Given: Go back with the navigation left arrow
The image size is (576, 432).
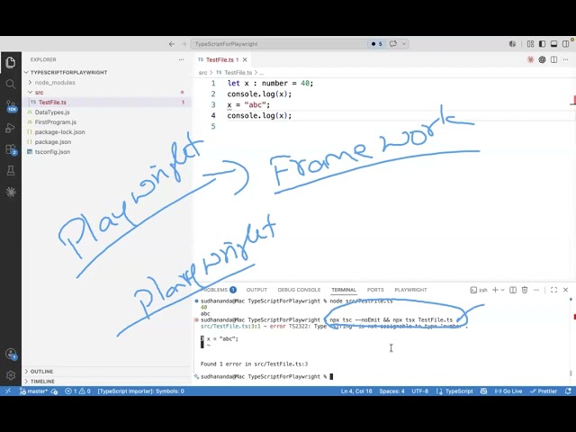Looking at the screenshot, I should click(172, 44).
